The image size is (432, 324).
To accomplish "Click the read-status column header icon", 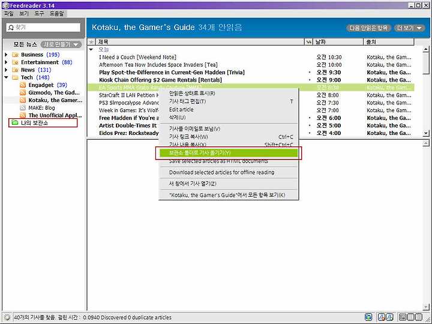I will click(308, 42).
